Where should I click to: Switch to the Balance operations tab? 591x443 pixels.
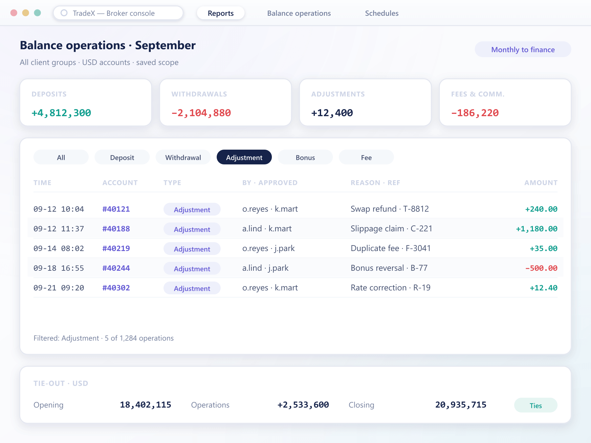click(299, 13)
